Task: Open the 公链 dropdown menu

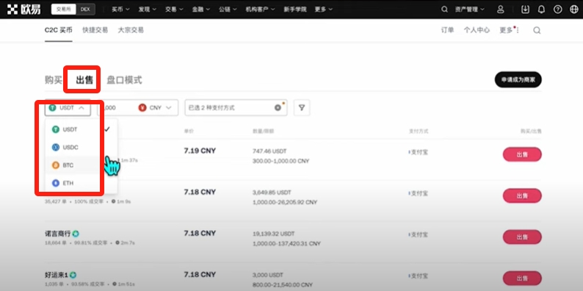Action: [228, 10]
